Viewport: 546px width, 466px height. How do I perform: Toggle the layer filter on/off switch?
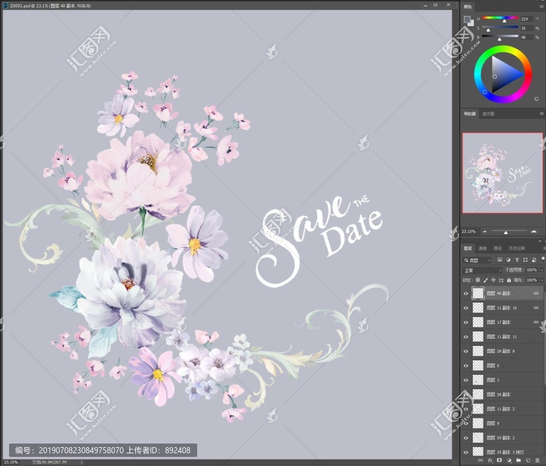[542, 259]
